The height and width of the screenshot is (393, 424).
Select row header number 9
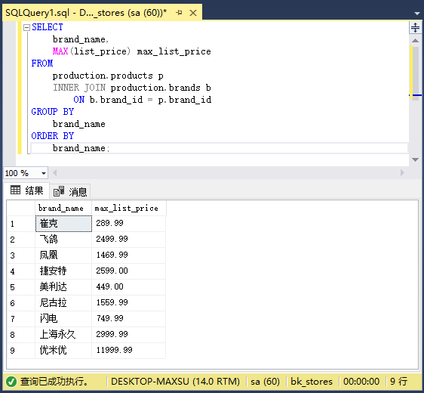tap(21, 351)
